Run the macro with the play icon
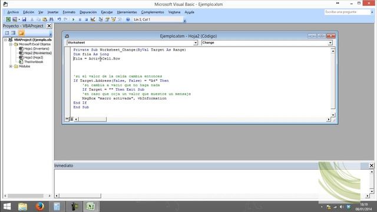The height and width of the screenshot is (212, 377). (73, 19)
